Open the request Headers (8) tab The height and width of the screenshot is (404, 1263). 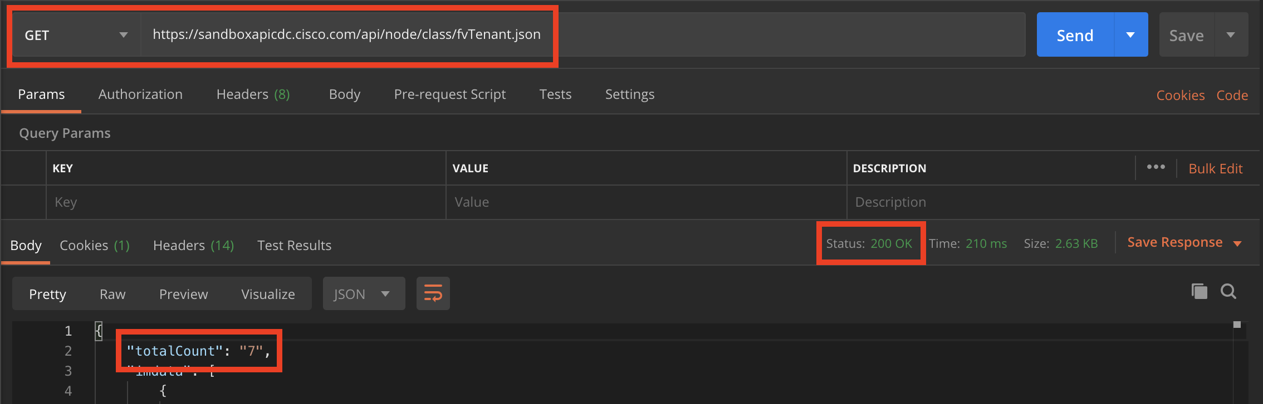[x=253, y=94]
